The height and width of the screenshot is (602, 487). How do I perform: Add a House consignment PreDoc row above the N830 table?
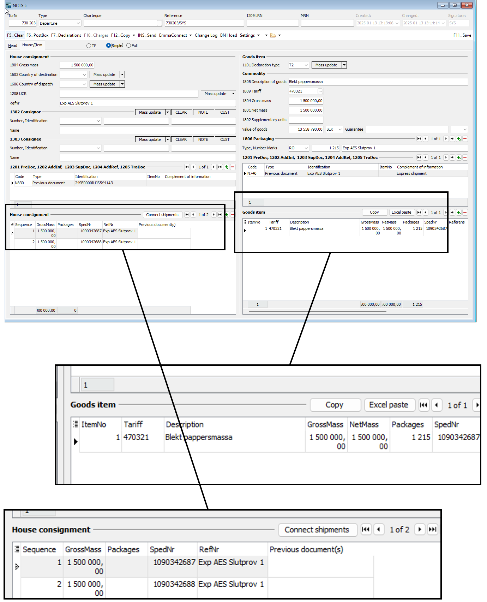227,167
